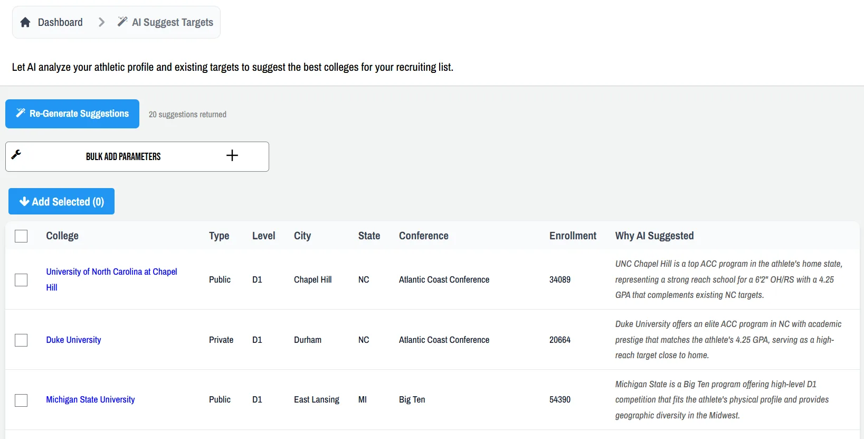Image resolution: width=864 pixels, height=439 pixels.
Task: Expand Bulk Add Parameters with plus icon
Action: (x=232, y=155)
